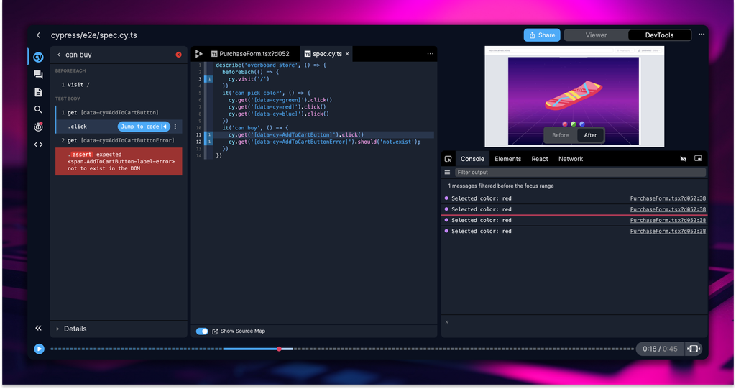This screenshot has height=389, width=736.
Task: Click the Filter output input field
Action: pyautogui.click(x=579, y=173)
